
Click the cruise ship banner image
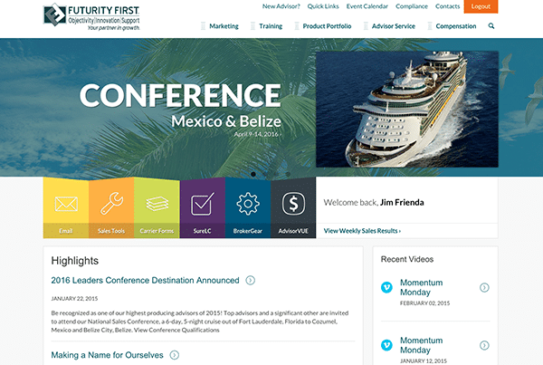(407, 110)
